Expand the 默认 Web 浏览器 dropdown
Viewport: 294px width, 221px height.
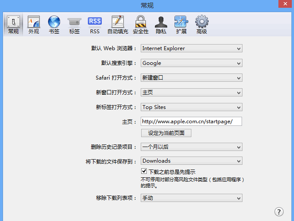click(191, 48)
